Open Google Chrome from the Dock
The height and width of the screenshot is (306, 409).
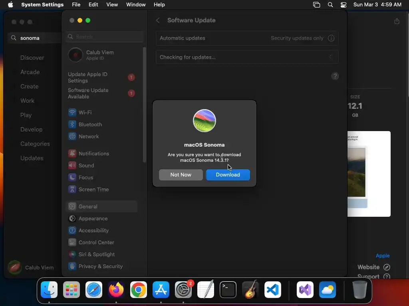pos(139,290)
